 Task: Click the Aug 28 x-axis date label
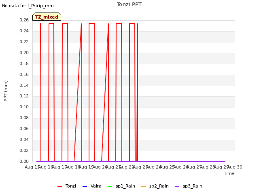pos(208,167)
